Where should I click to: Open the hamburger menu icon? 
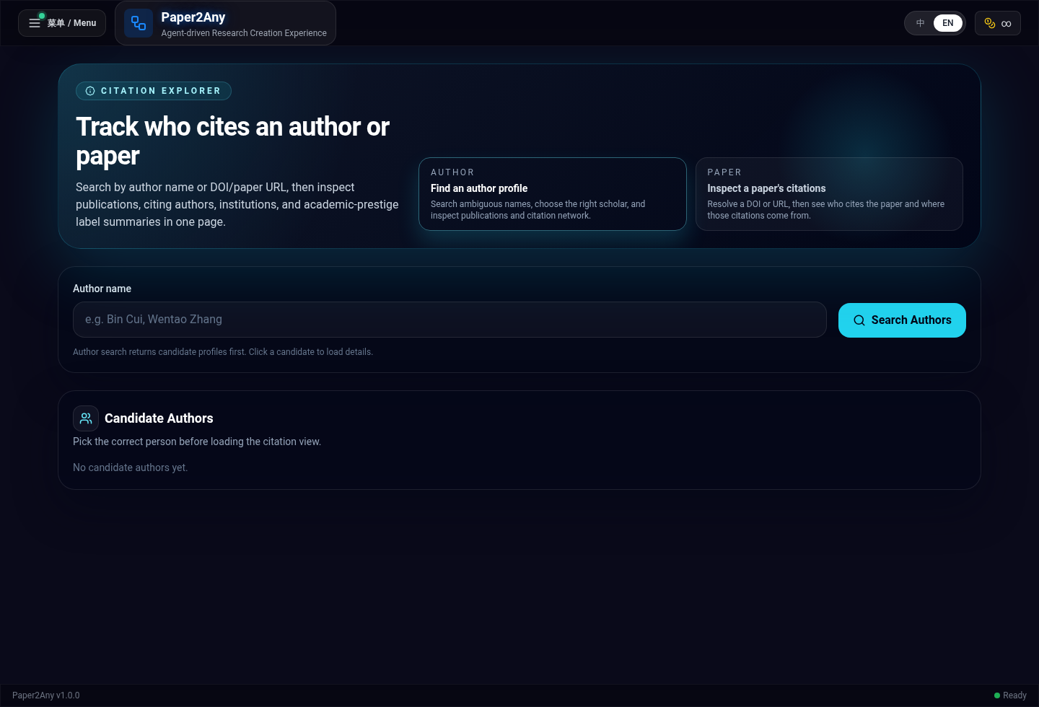coord(34,23)
